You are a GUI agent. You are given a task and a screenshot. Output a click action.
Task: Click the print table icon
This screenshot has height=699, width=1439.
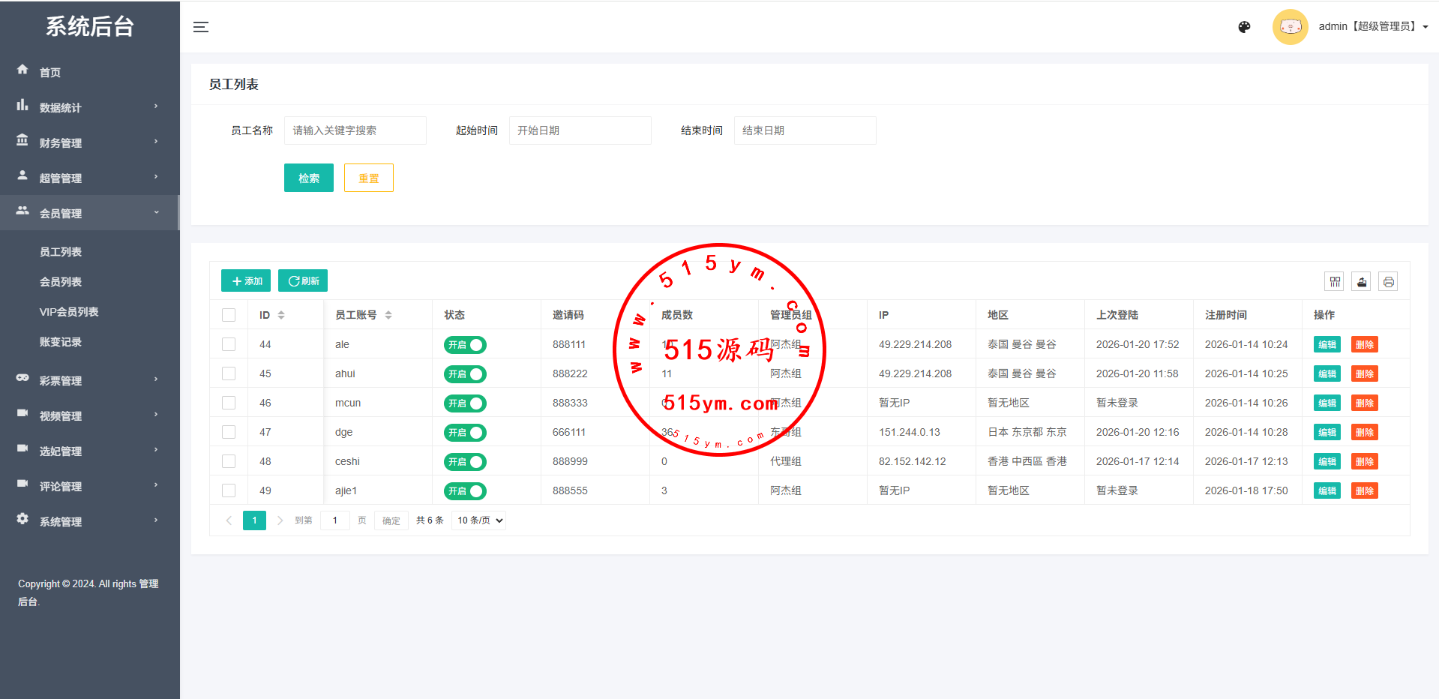1389,282
